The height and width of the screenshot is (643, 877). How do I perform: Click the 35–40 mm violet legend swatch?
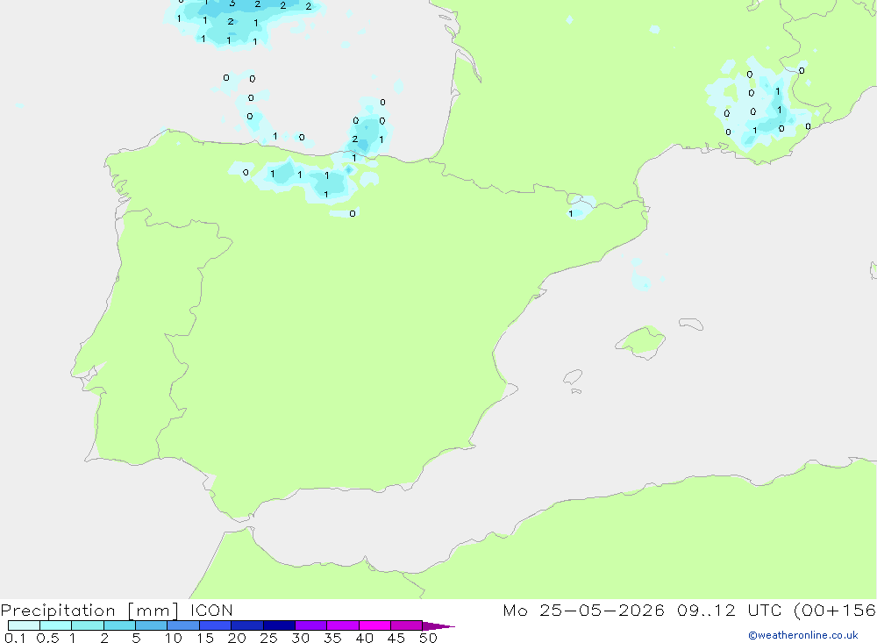tap(343, 625)
